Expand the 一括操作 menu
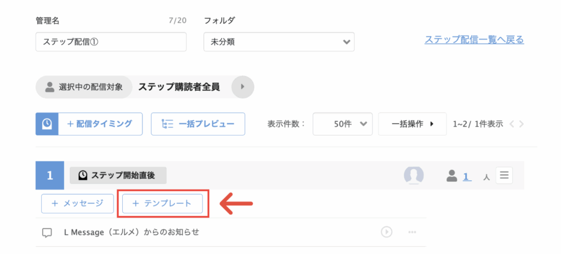 [x=412, y=124]
